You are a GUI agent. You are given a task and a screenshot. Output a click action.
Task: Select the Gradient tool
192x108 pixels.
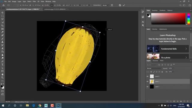pyautogui.click(x=2, y=52)
